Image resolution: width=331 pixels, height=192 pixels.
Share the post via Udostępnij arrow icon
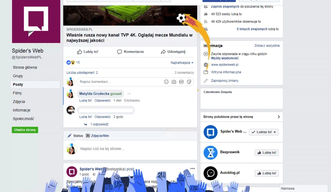click(x=163, y=52)
